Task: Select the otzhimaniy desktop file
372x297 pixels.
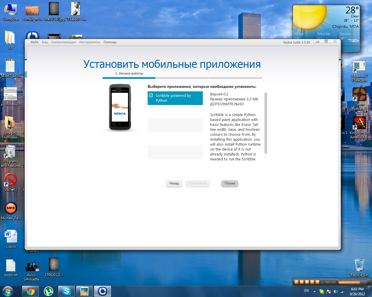Action: pos(10,97)
